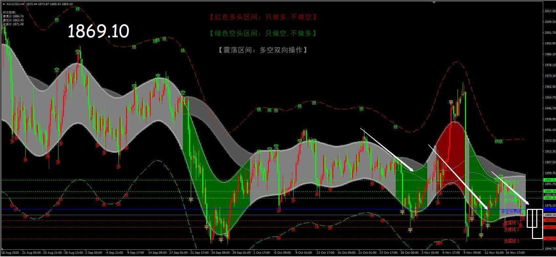Click the 4 Nov 17:00 time label
The width and height of the screenshot is (556, 257).
click(x=451, y=253)
